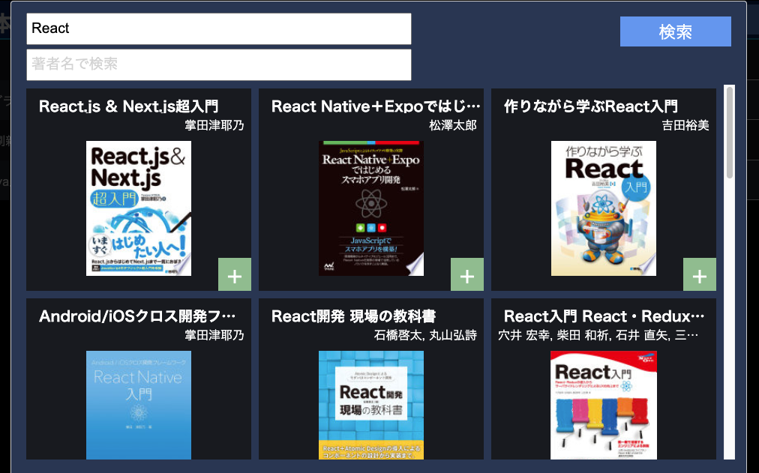Select title React.js & Next.js超入門
The image size is (759, 473).
129,106
